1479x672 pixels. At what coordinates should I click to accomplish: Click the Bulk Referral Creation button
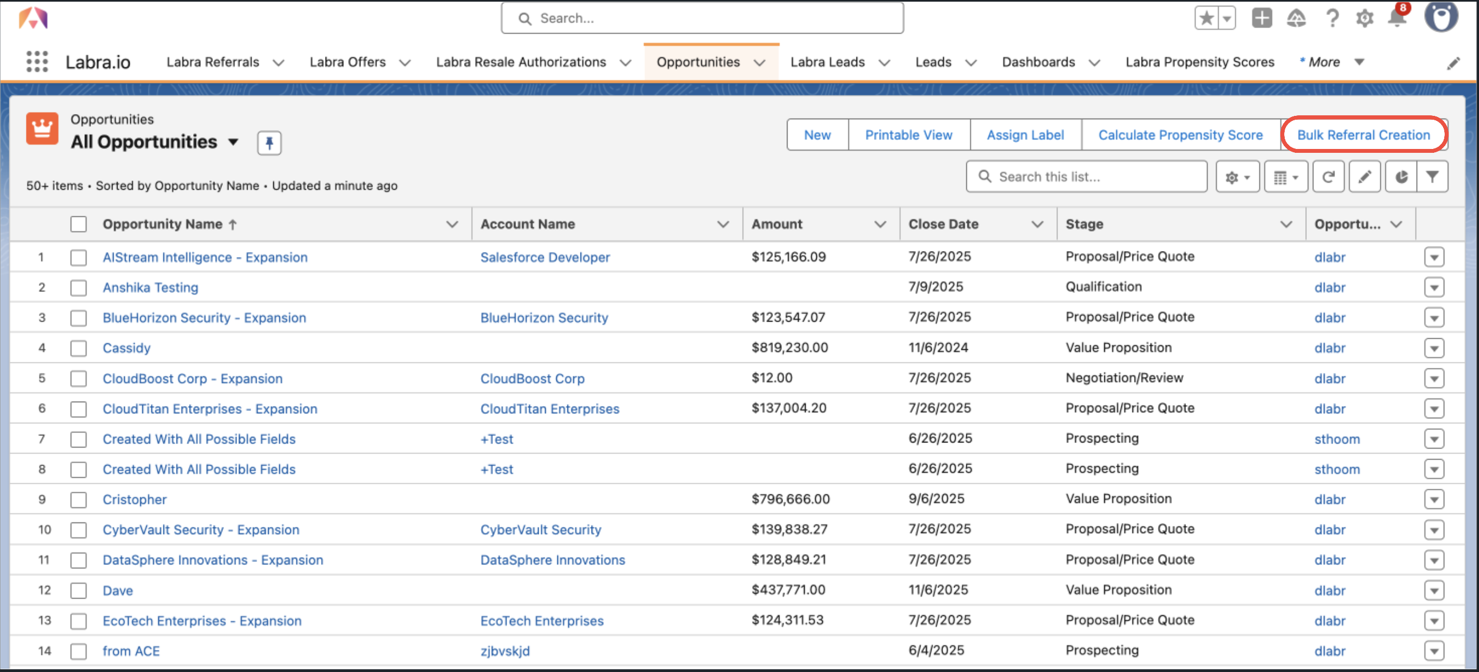[x=1363, y=135]
